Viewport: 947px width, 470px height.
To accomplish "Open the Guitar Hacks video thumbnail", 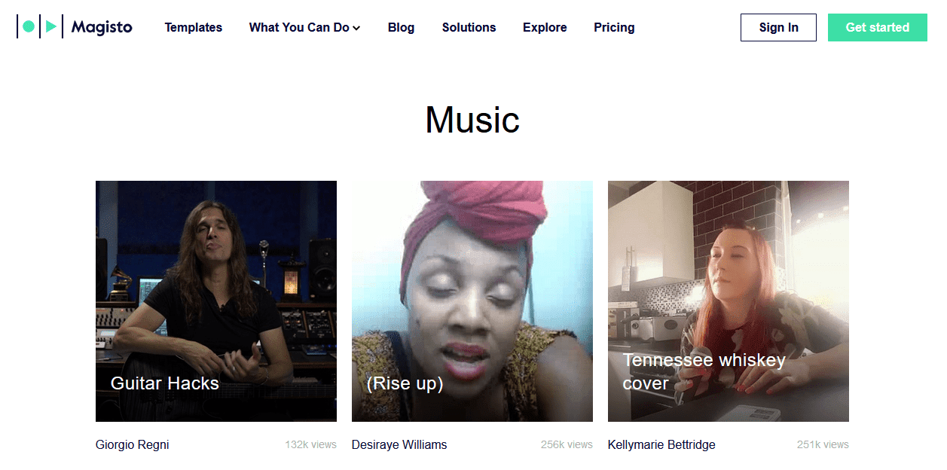I will (x=216, y=301).
